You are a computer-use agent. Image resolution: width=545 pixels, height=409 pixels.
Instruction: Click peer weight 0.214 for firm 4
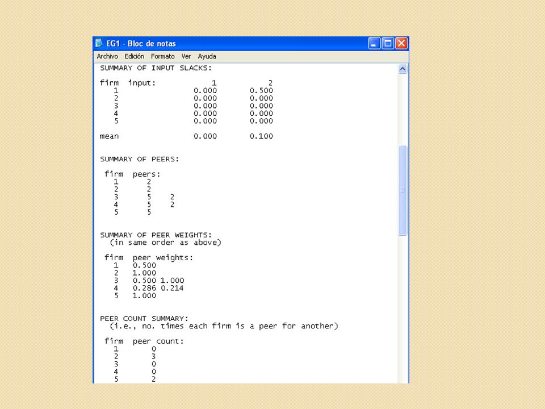[172, 289]
